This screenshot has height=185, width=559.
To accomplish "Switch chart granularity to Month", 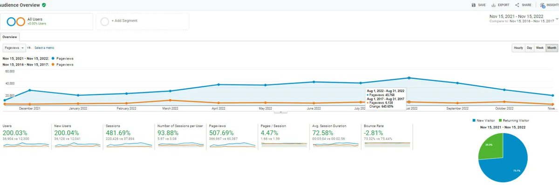I will click(552, 48).
